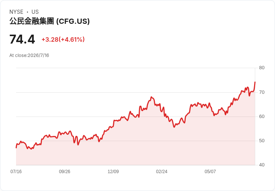Select the 12/09 x-axis date label
This screenshot has height=191, width=275.
click(113, 172)
